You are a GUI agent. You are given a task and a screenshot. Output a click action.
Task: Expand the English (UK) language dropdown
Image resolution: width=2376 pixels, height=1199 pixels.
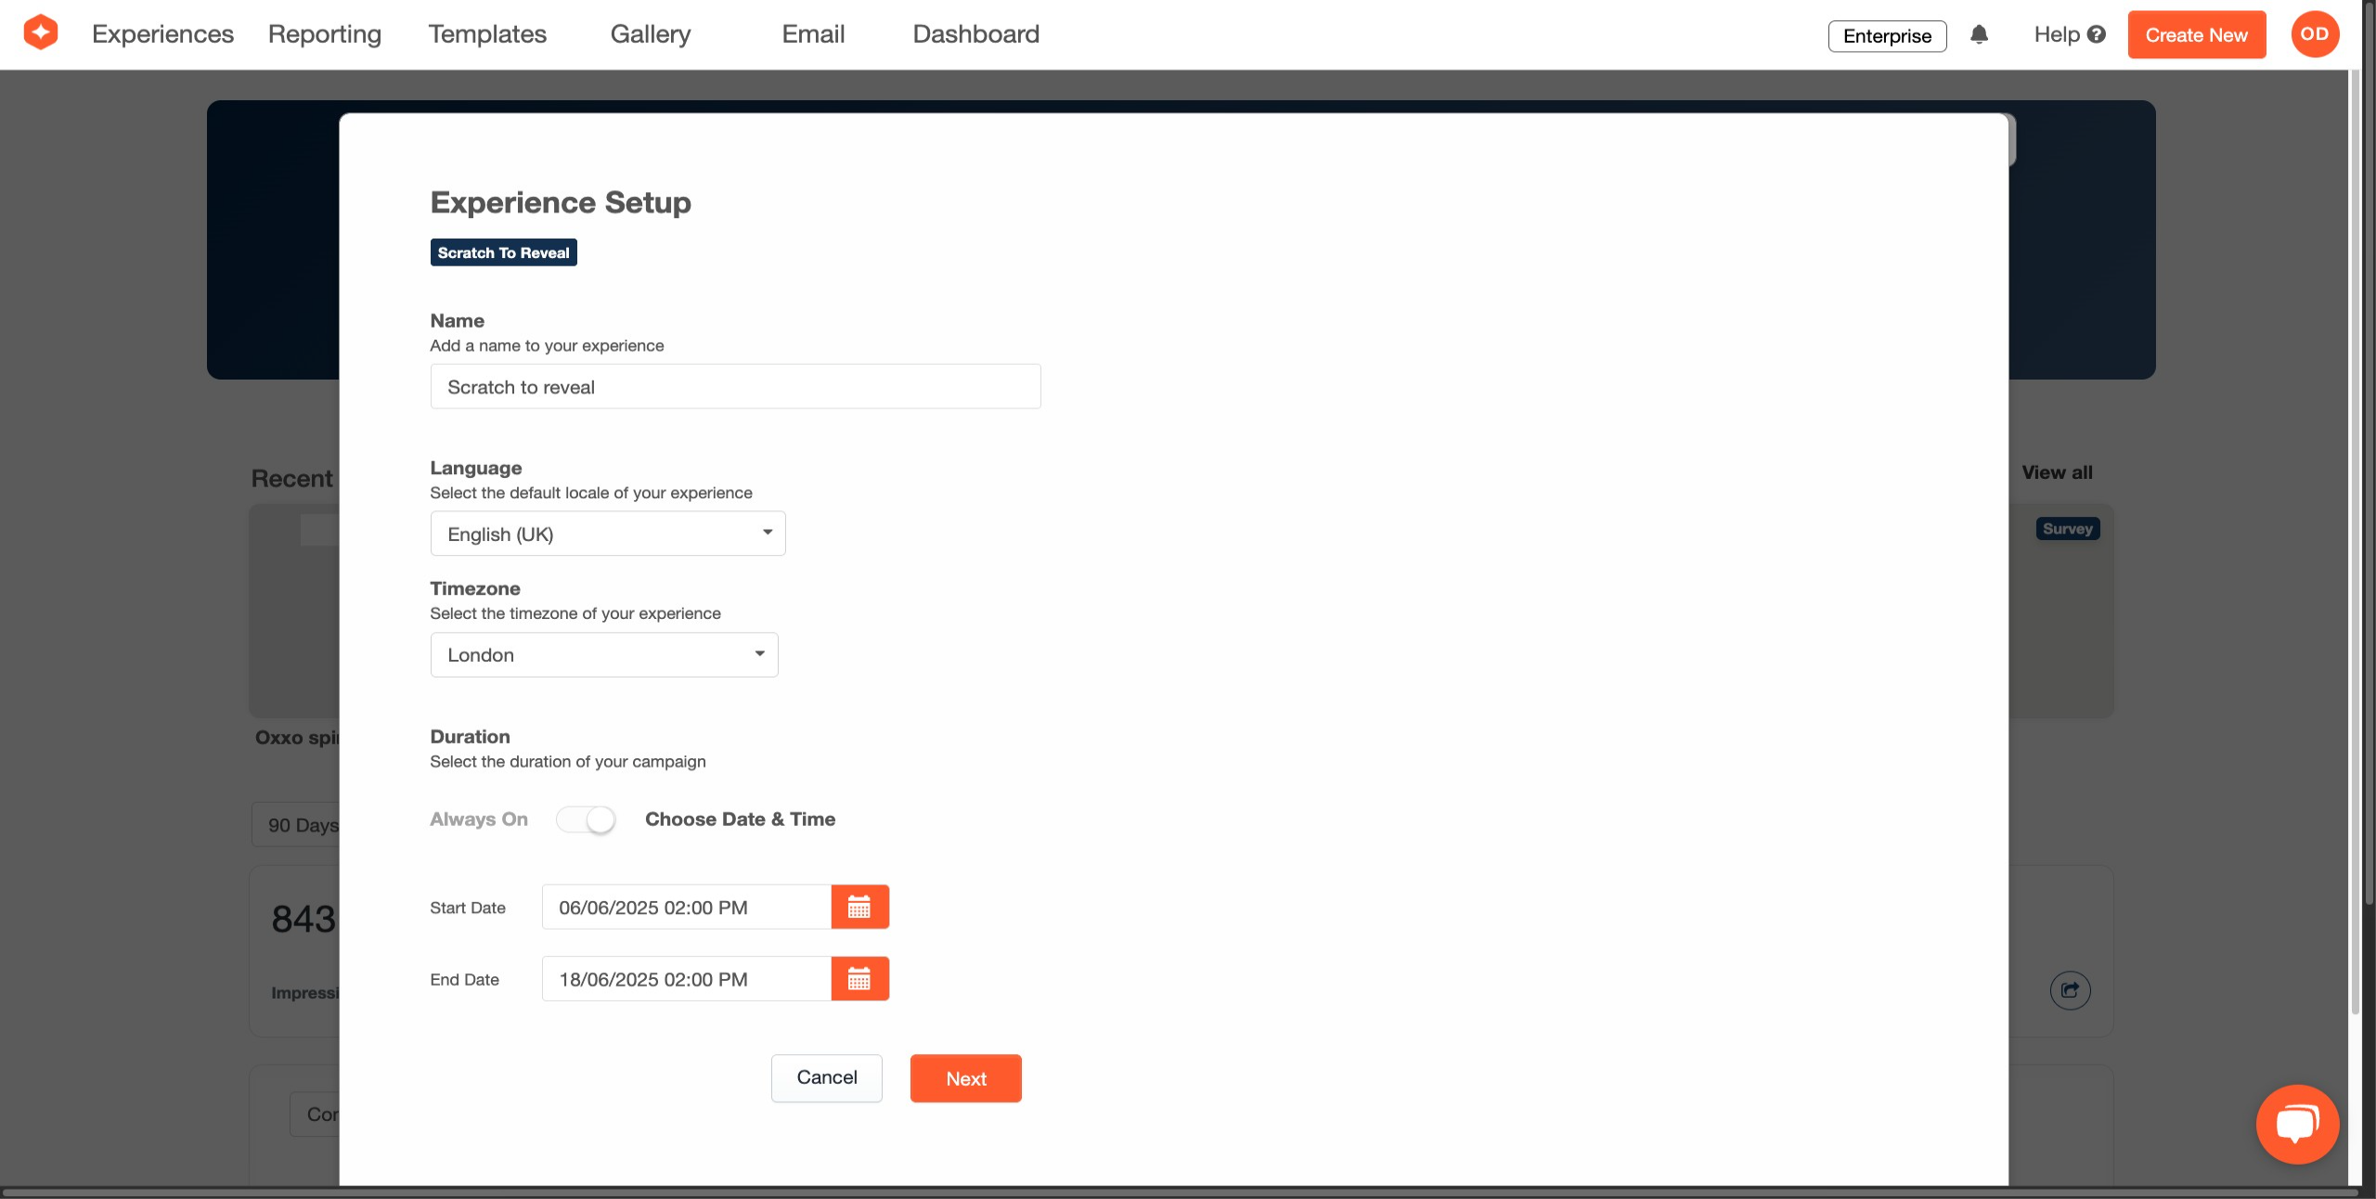pos(608,534)
